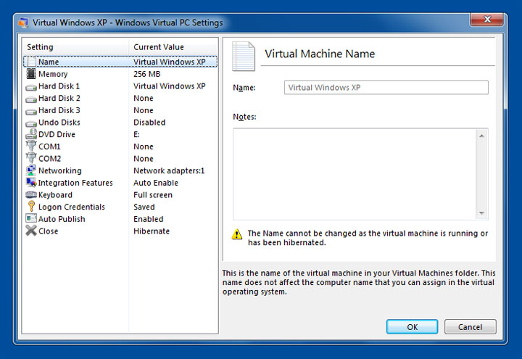Click the Name text field

click(x=386, y=88)
